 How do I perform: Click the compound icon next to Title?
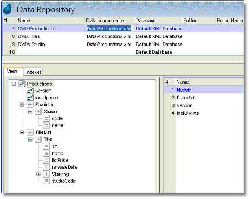38,139
